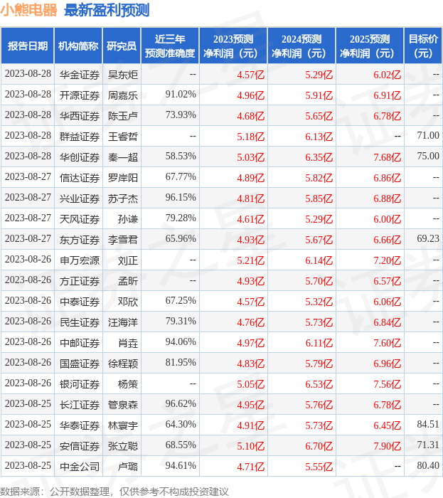Viewport: 443px width, 498px height.
Task: Click the 近三年预测准确度 column header
Action: point(169,46)
